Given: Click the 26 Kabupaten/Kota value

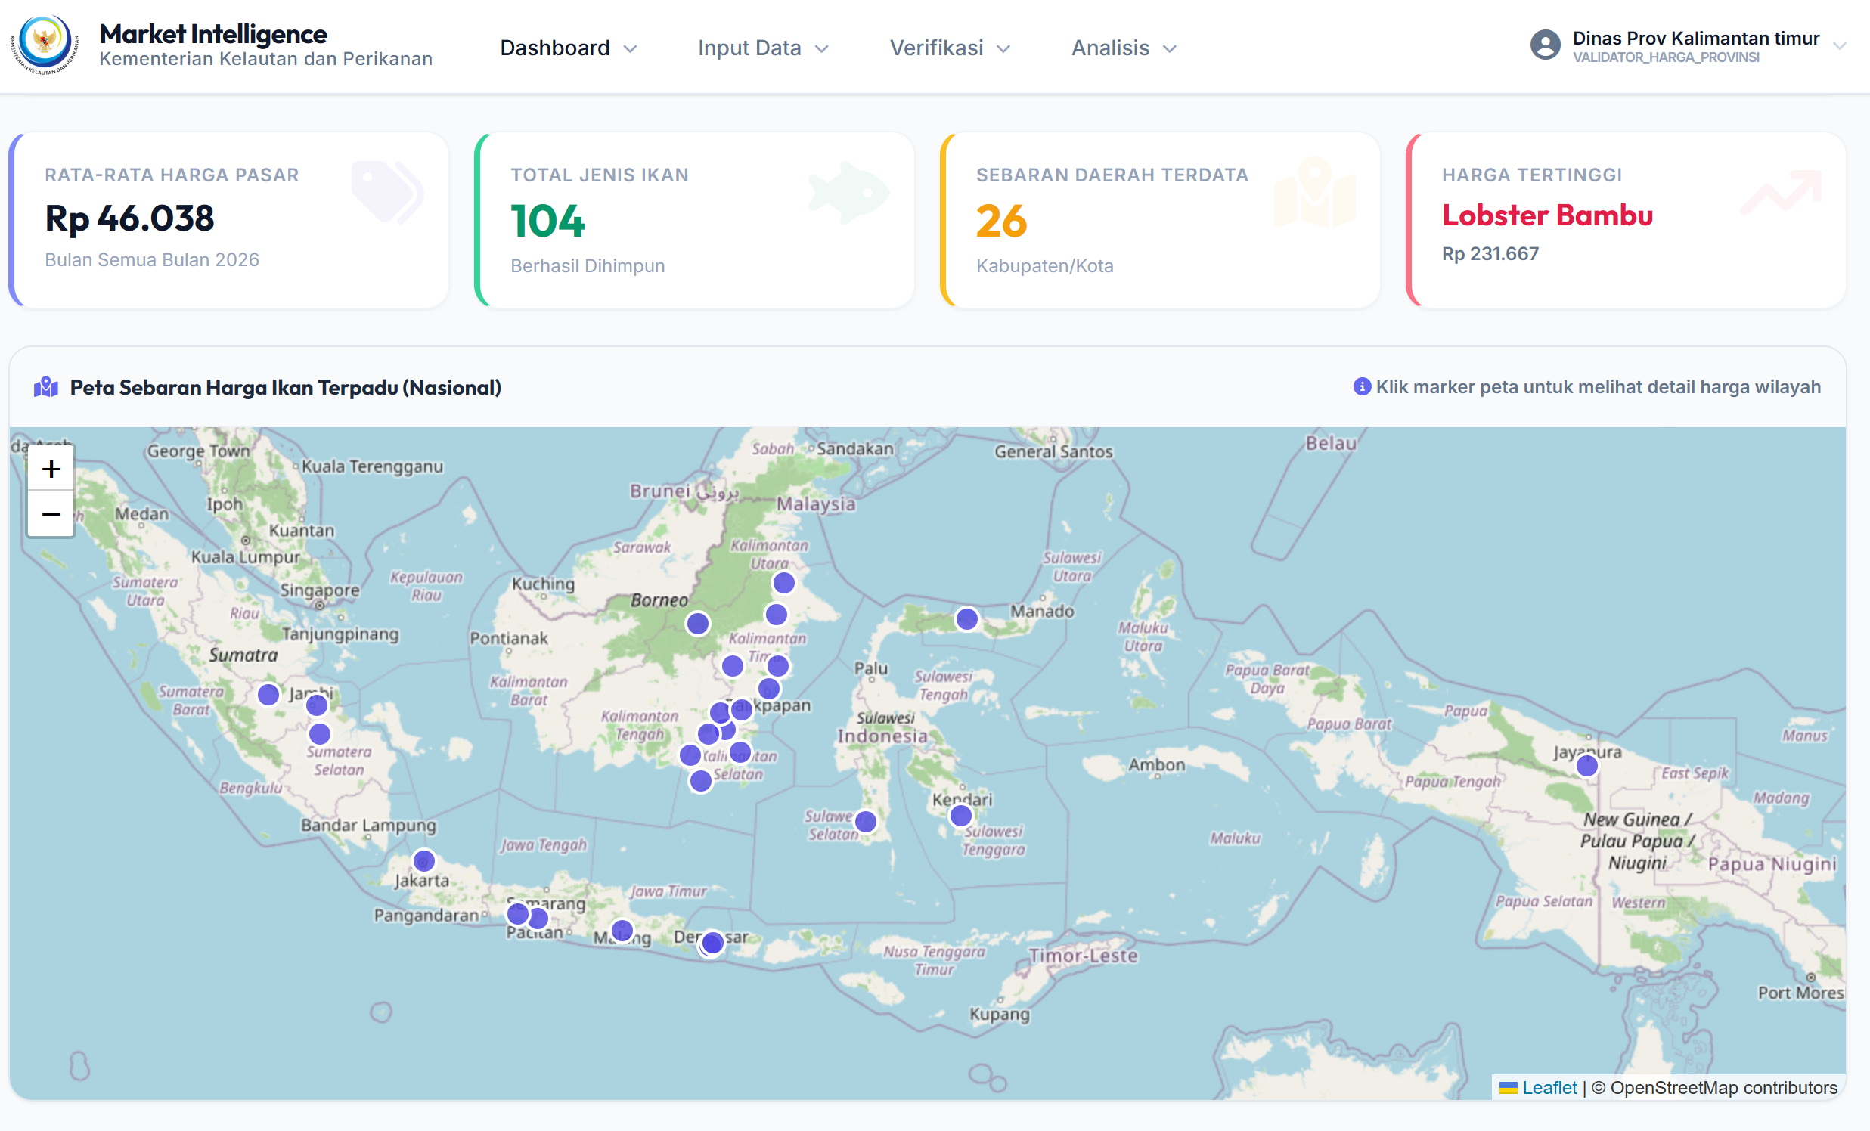Looking at the screenshot, I should pos(1001,221).
